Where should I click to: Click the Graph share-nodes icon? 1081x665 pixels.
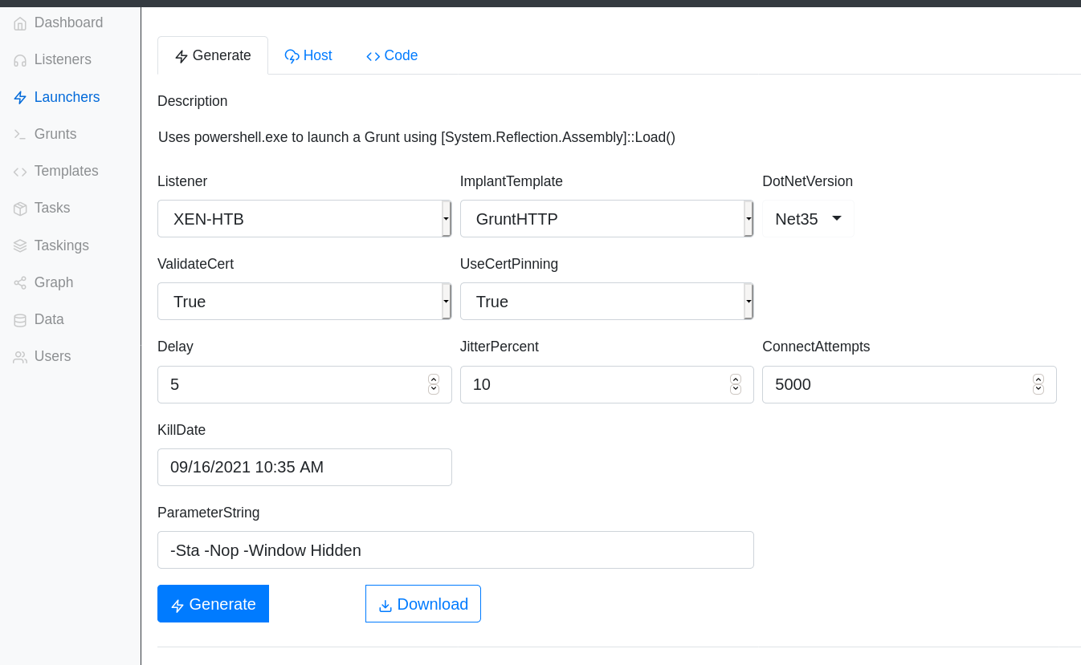point(20,282)
